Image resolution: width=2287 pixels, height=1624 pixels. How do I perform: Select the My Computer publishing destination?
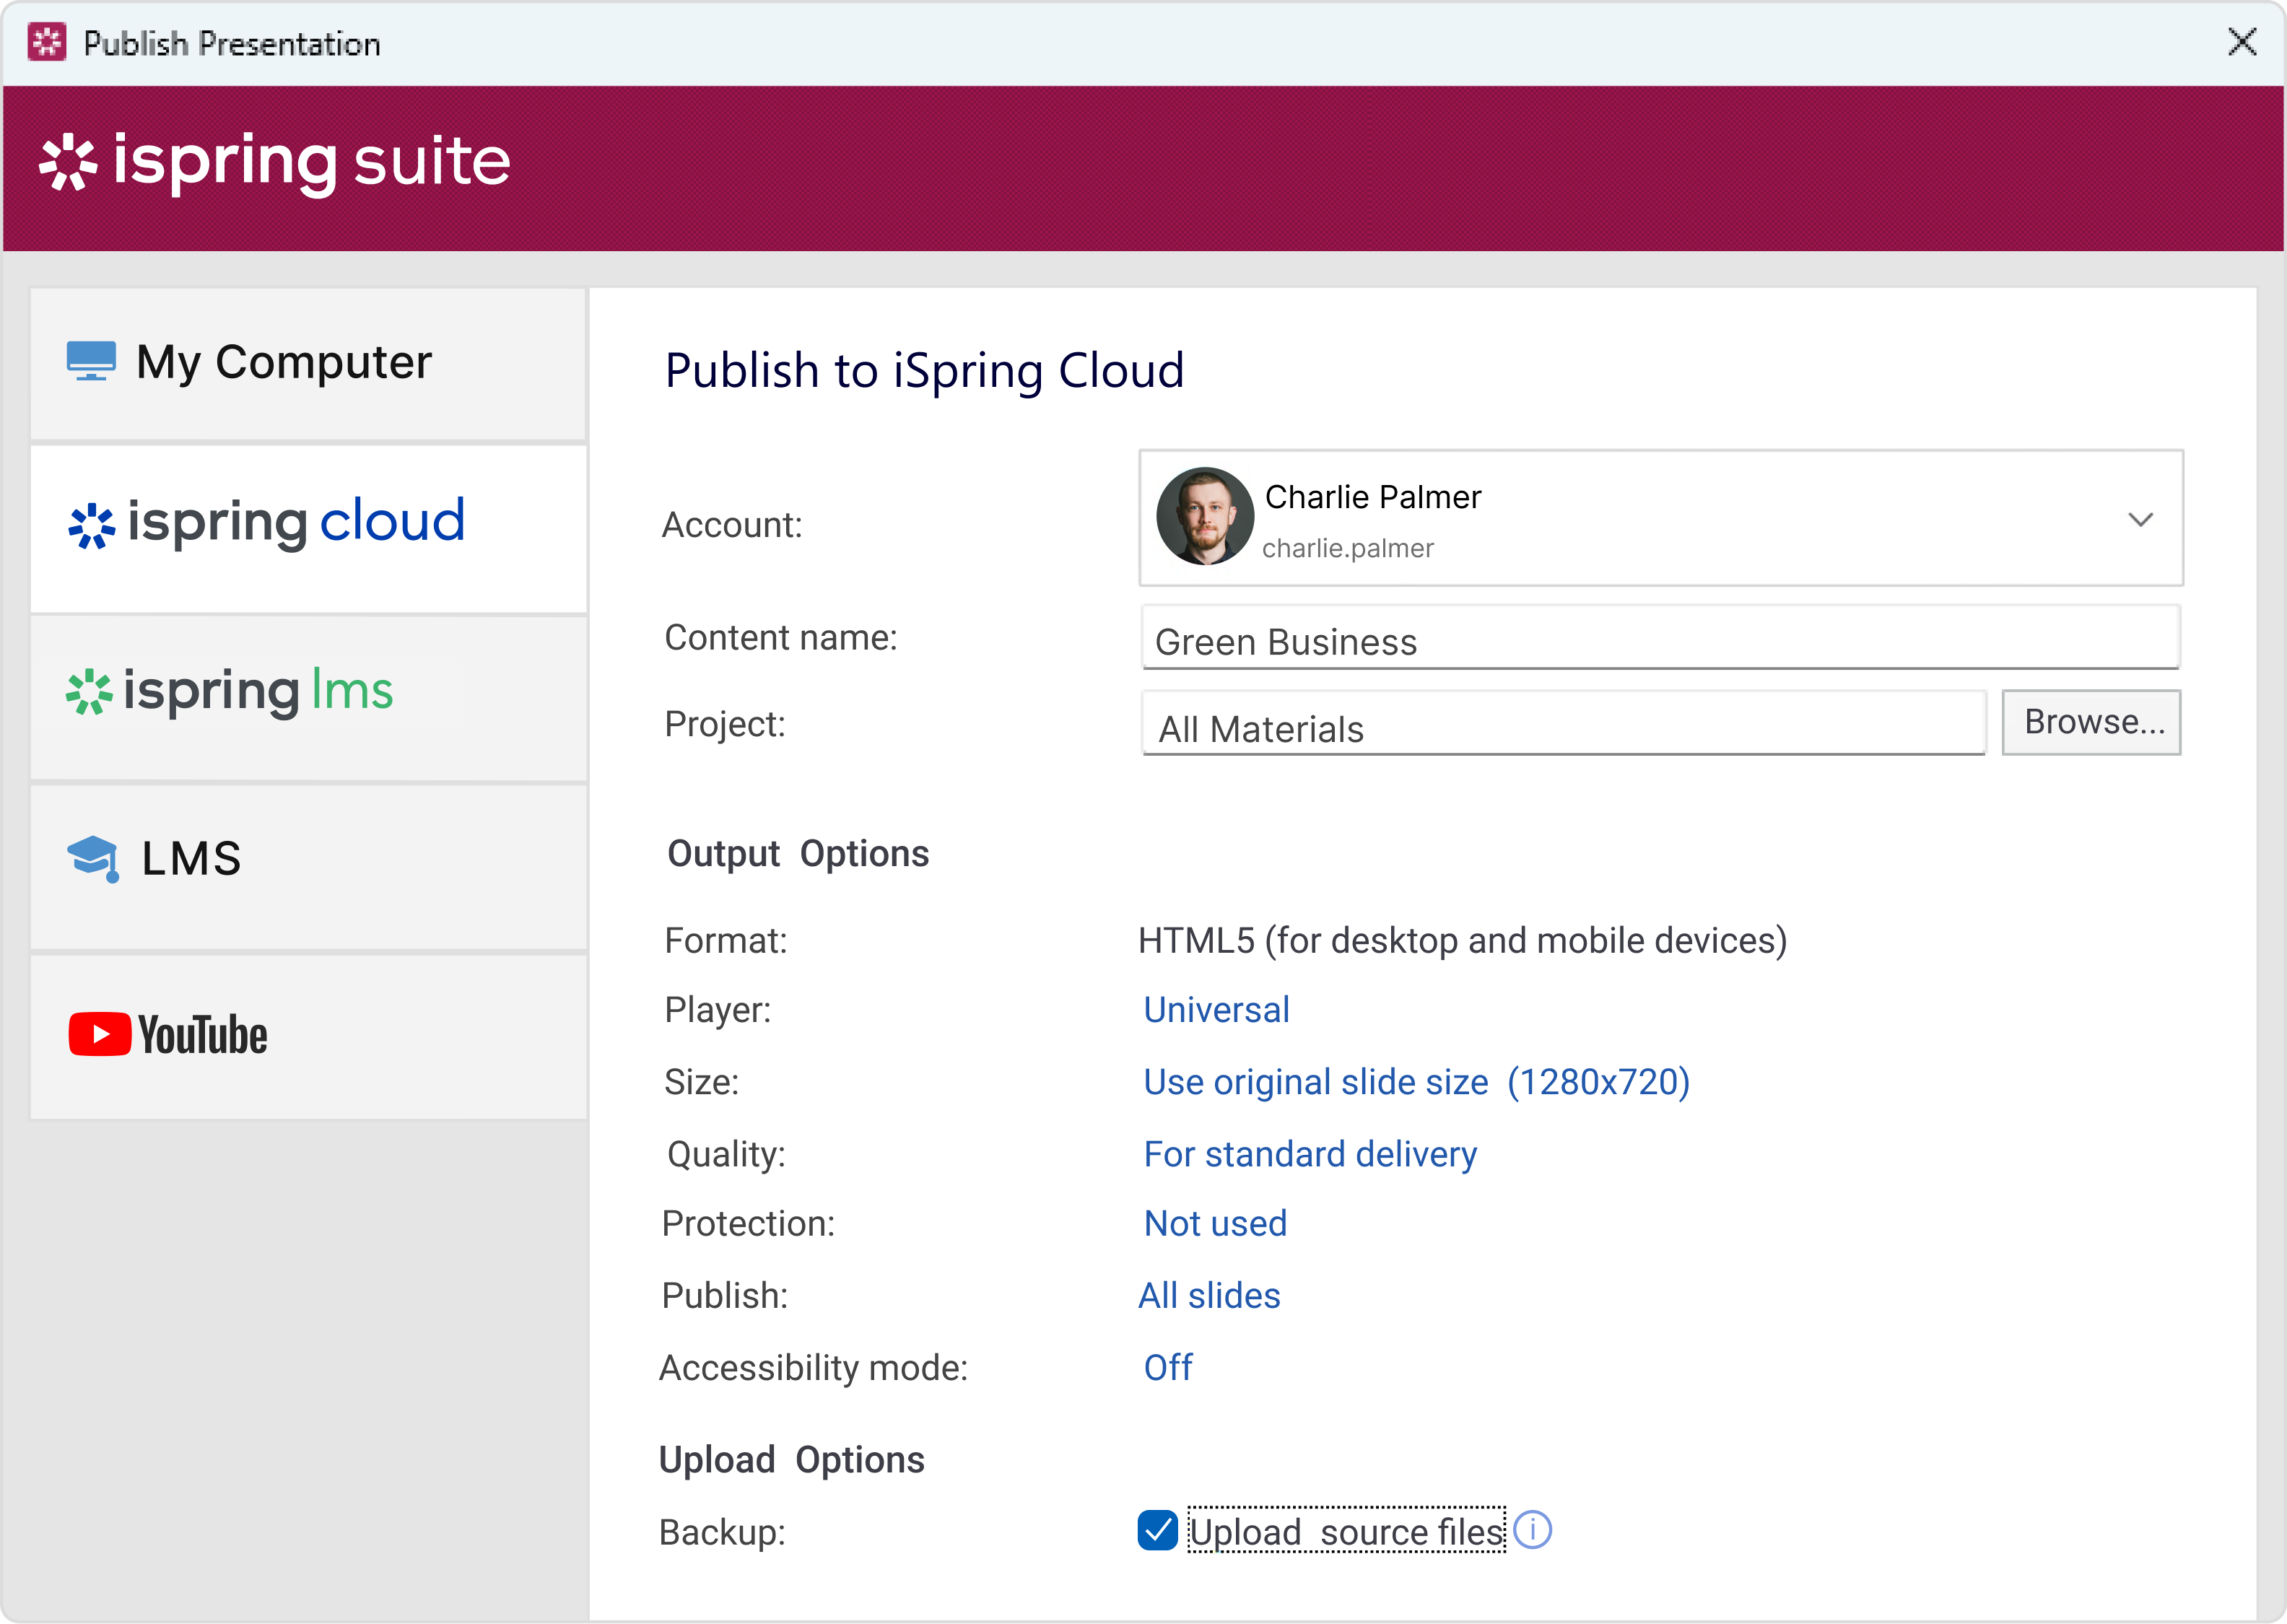[x=308, y=364]
